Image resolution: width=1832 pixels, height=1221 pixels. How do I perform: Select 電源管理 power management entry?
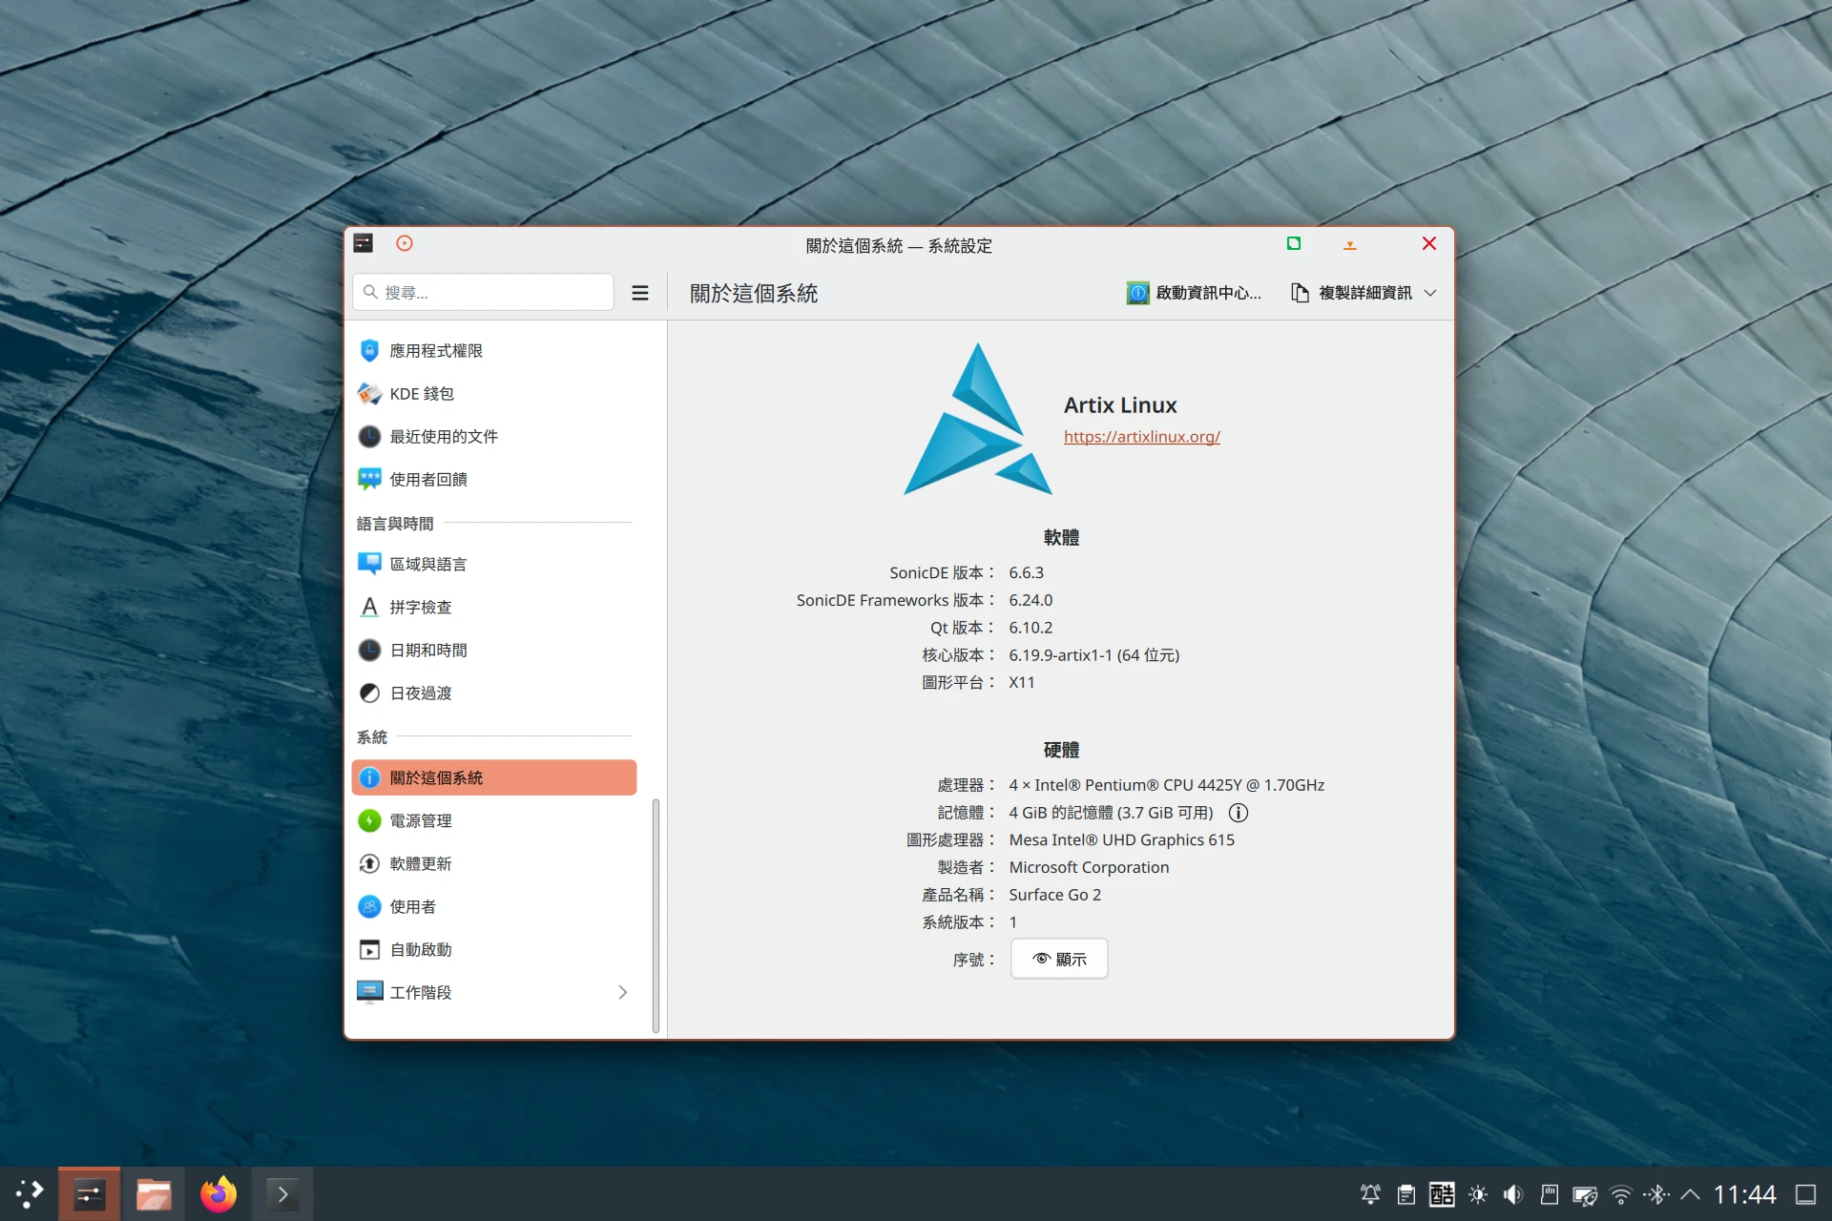421,820
